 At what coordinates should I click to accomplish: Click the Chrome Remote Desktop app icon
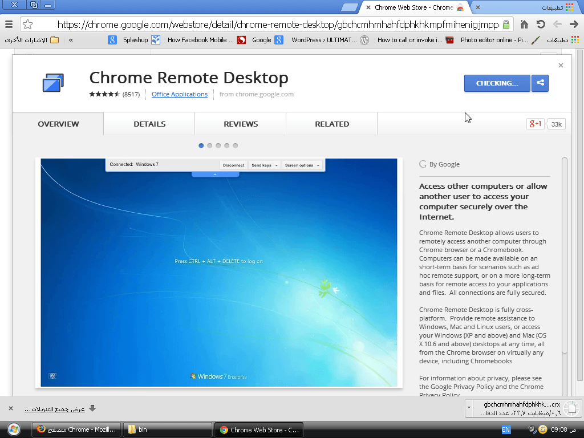[53, 83]
